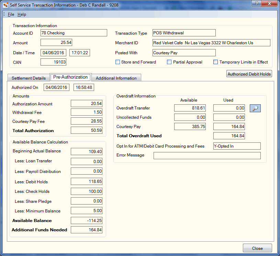Click the help question mark button
Screen dimensions: 280x256
[256, 3]
